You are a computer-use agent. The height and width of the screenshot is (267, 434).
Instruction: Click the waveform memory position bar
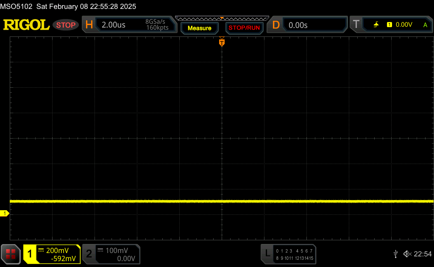click(222, 19)
